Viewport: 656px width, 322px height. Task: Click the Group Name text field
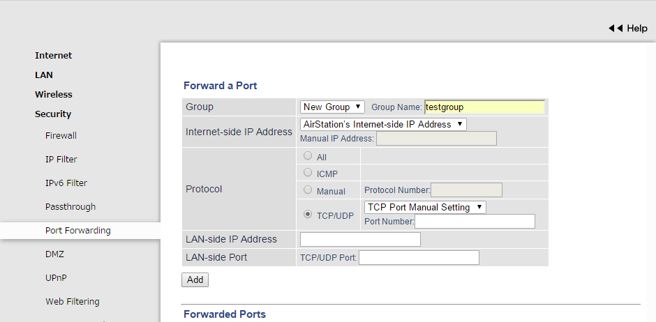point(484,107)
